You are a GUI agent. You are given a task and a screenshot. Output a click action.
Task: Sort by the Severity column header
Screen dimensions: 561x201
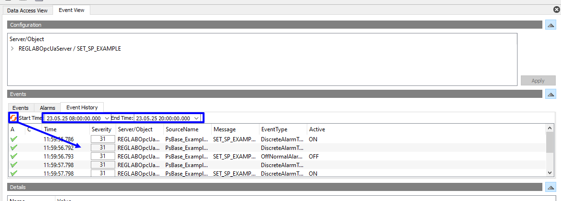coord(101,129)
